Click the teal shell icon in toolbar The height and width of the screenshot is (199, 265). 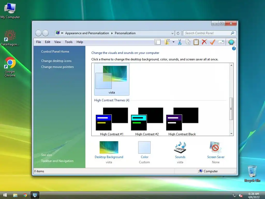[x=231, y=42]
